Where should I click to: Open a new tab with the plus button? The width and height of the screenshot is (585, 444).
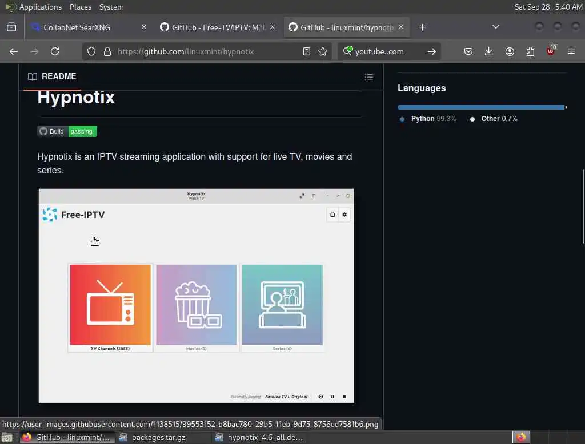tap(422, 27)
